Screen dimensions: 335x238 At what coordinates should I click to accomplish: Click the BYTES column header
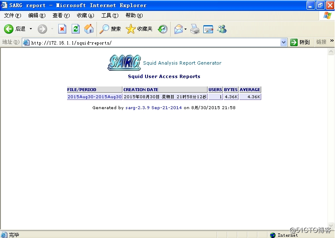[231, 89]
